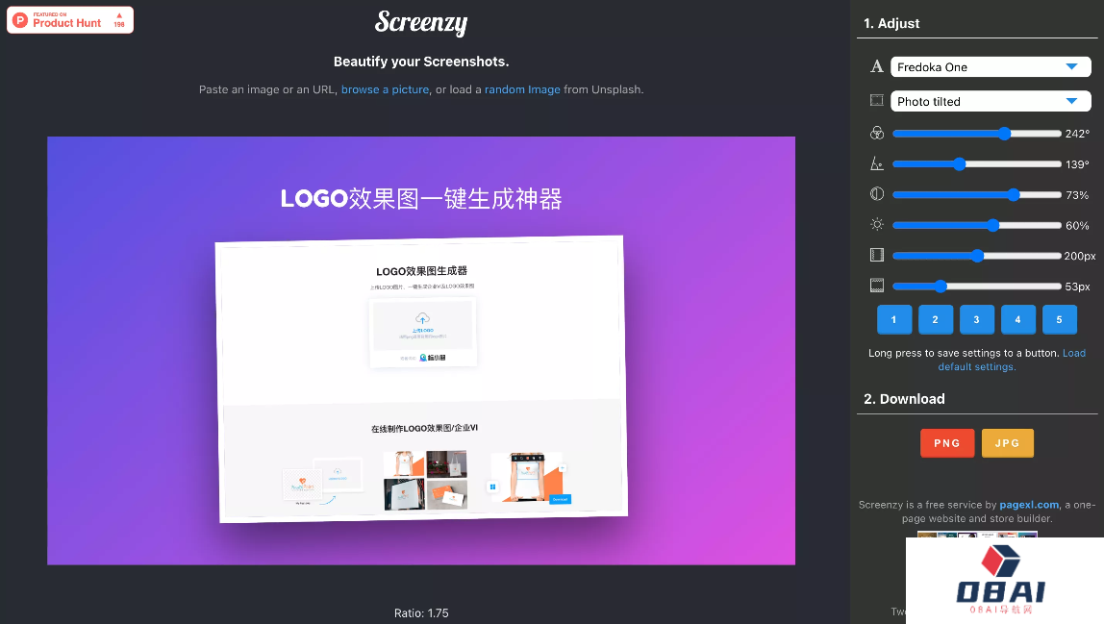Click the padding adjustment icon
The width and height of the screenshot is (1104, 624).
[876, 255]
